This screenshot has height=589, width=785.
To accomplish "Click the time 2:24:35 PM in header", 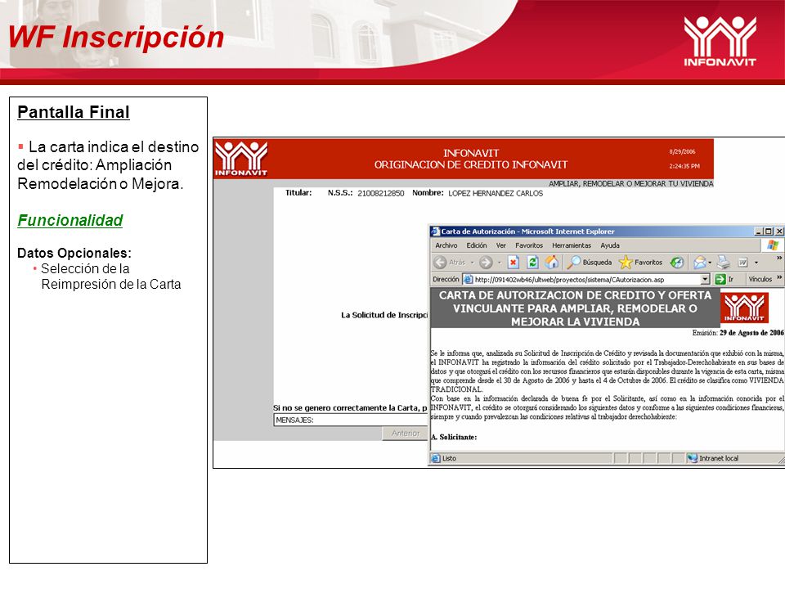I will (x=684, y=166).
